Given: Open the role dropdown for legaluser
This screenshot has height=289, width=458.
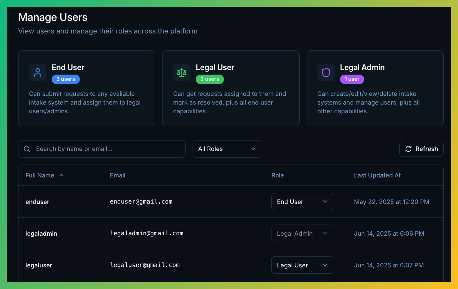Looking at the screenshot, I should click(x=302, y=265).
